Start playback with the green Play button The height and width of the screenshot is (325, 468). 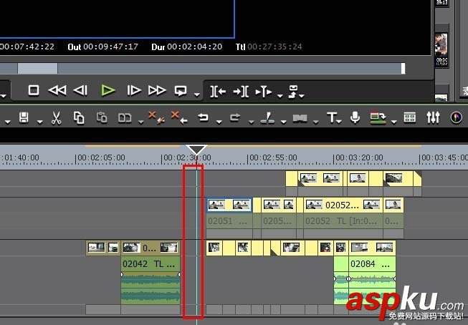tap(108, 90)
